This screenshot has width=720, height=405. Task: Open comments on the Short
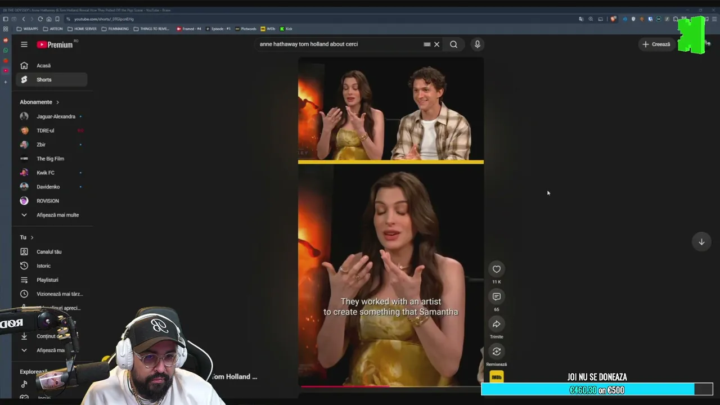click(496, 297)
